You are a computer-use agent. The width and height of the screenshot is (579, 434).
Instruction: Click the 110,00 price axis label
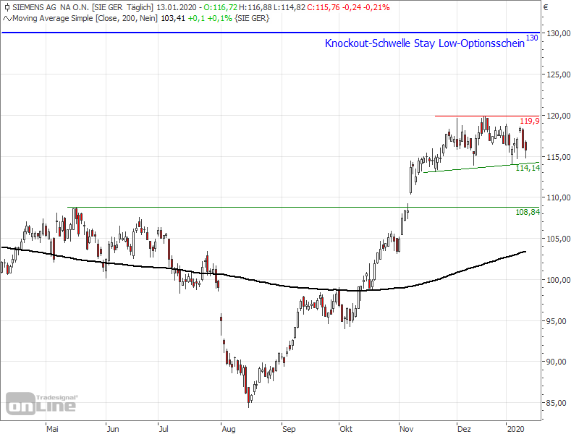pyautogui.click(x=559, y=197)
